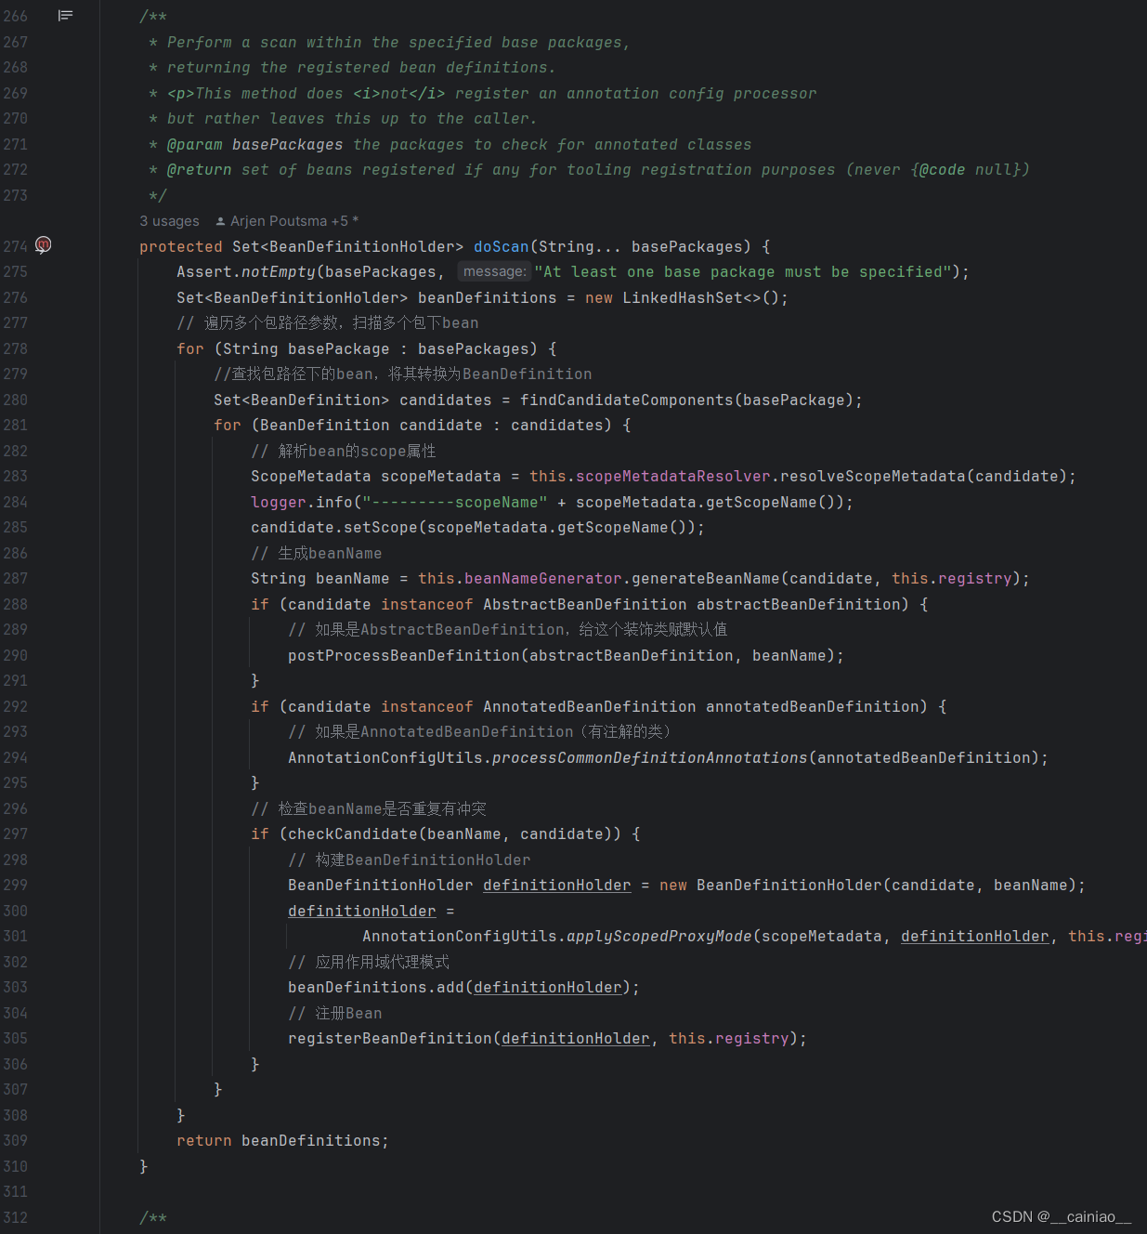1147x1234 pixels.
Task: Click the checkCandidate method call
Action: (x=353, y=834)
